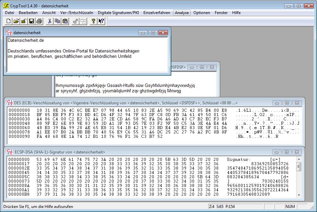Open the Analyse menu
The image size is (317, 212).
tap(182, 13)
